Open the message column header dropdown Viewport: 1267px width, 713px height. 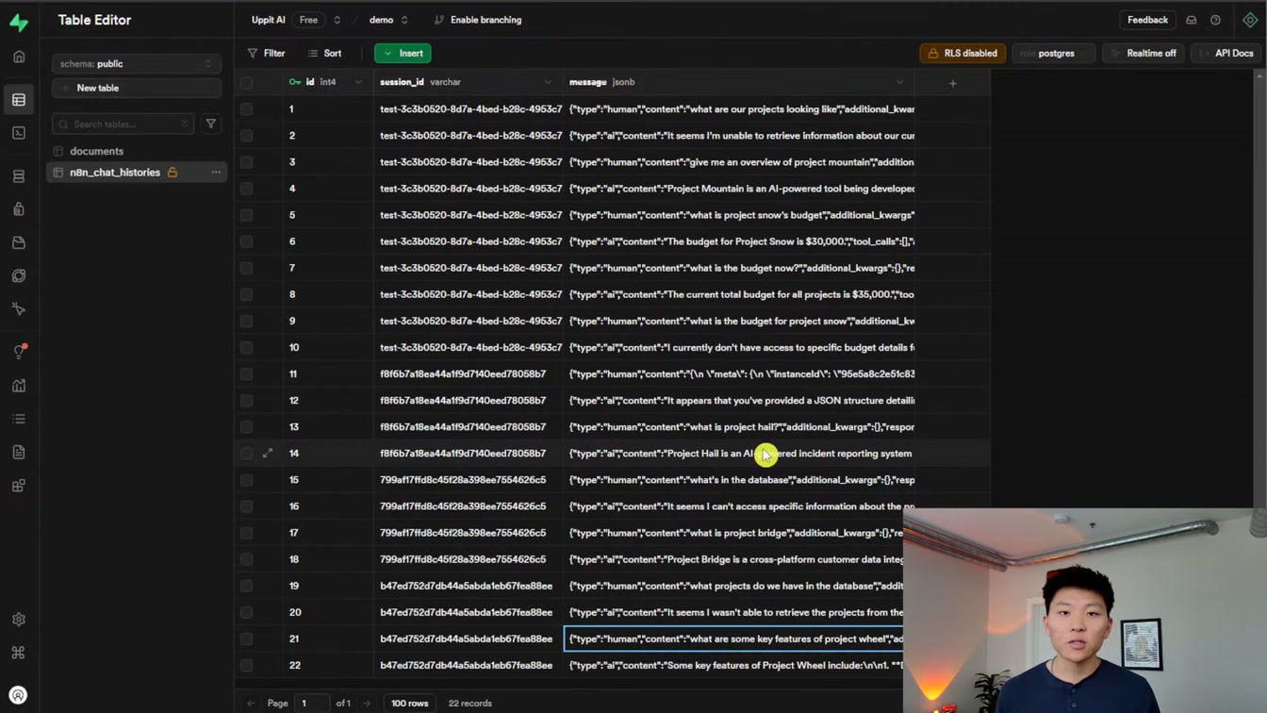point(900,82)
